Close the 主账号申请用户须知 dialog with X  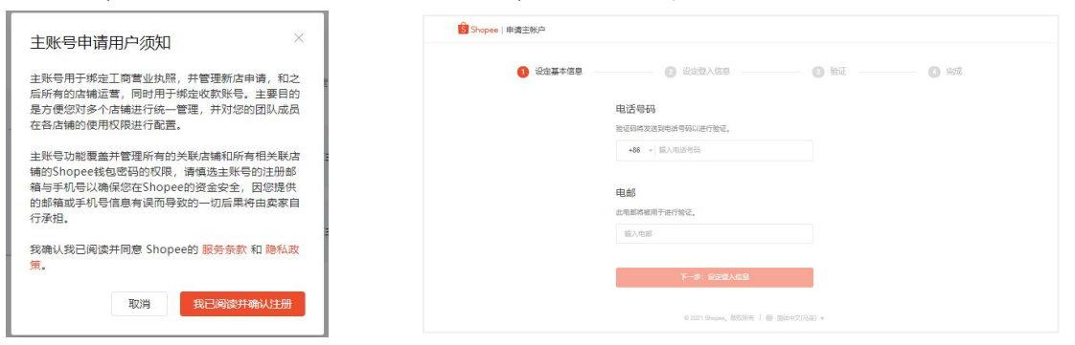(298, 38)
